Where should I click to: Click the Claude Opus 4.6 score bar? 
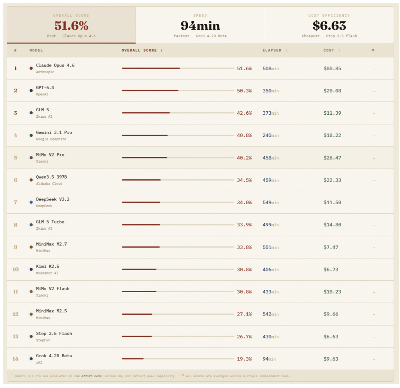click(178, 68)
